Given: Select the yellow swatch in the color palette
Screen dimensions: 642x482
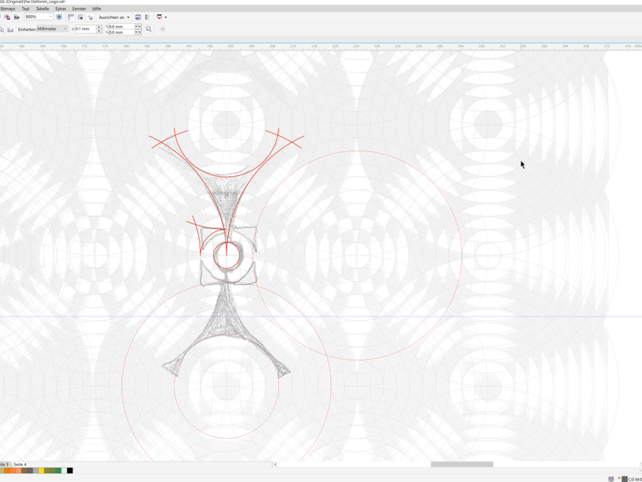Looking at the screenshot, I should [42, 471].
